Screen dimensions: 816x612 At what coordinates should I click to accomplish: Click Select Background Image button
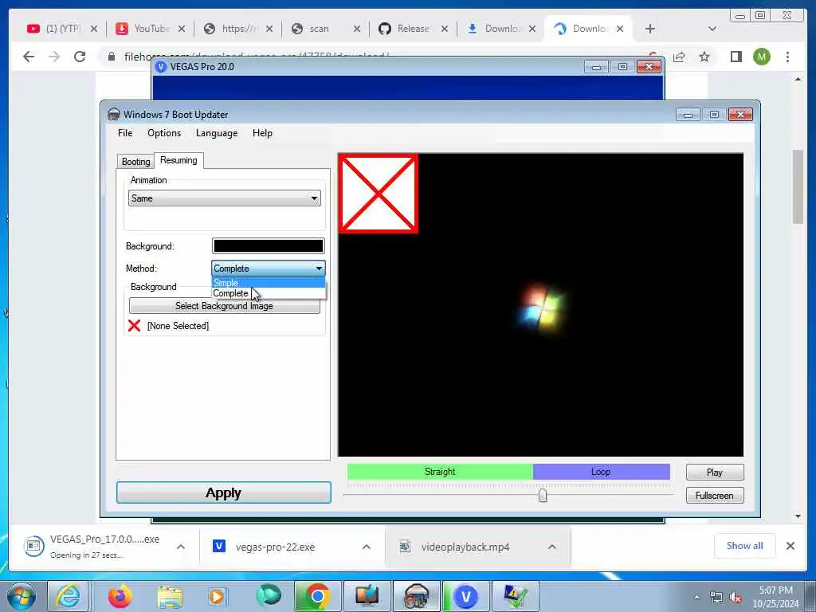[224, 306]
